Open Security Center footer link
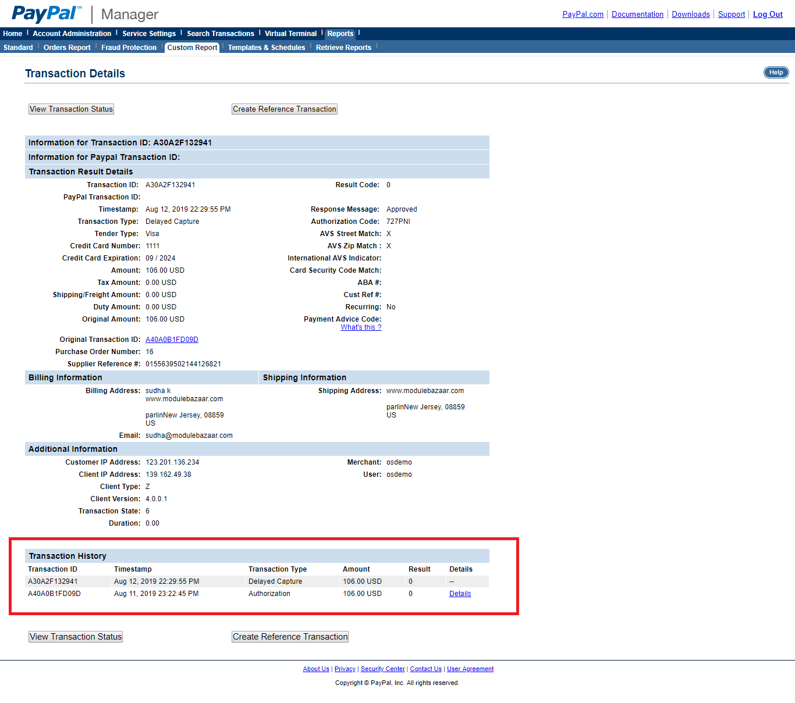 point(382,669)
